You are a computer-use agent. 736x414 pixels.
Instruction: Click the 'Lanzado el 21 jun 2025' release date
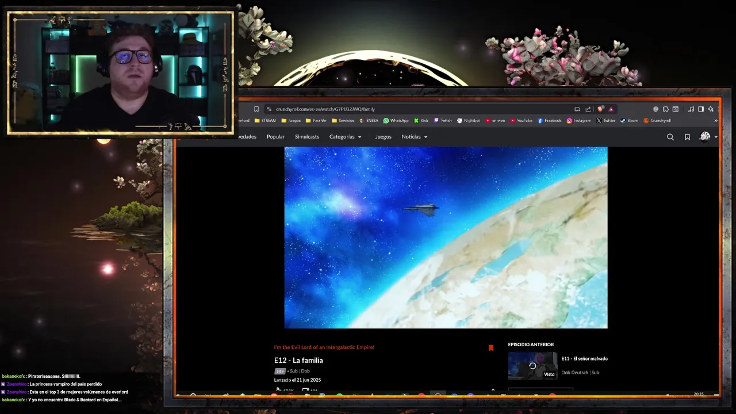[x=297, y=380]
